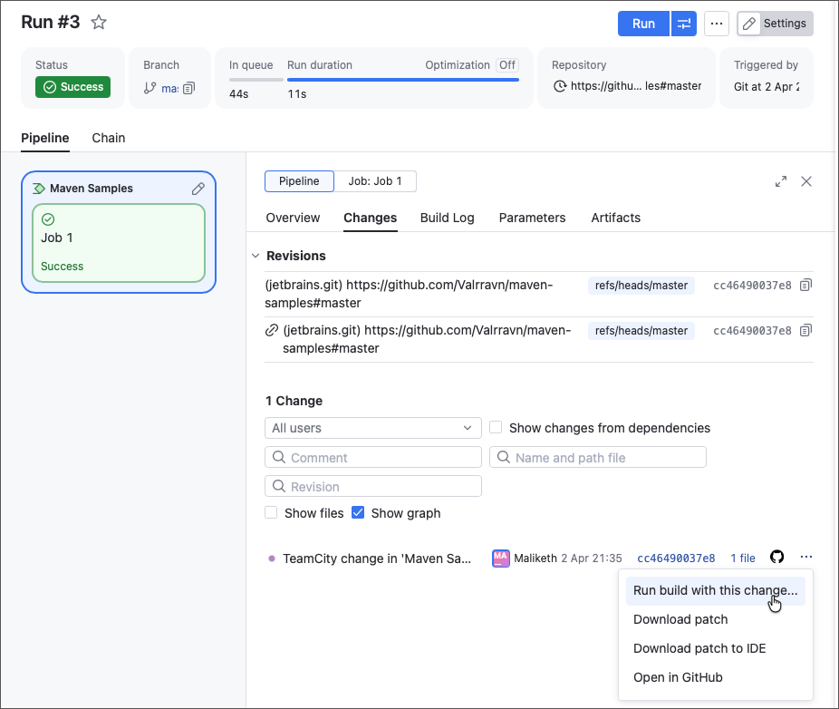Click repository history clock icon
The width and height of the screenshot is (839, 709).
point(560,86)
